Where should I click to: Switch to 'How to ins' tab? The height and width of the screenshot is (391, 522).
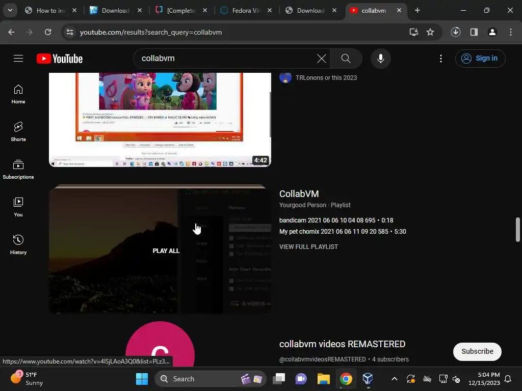[x=50, y=11]
